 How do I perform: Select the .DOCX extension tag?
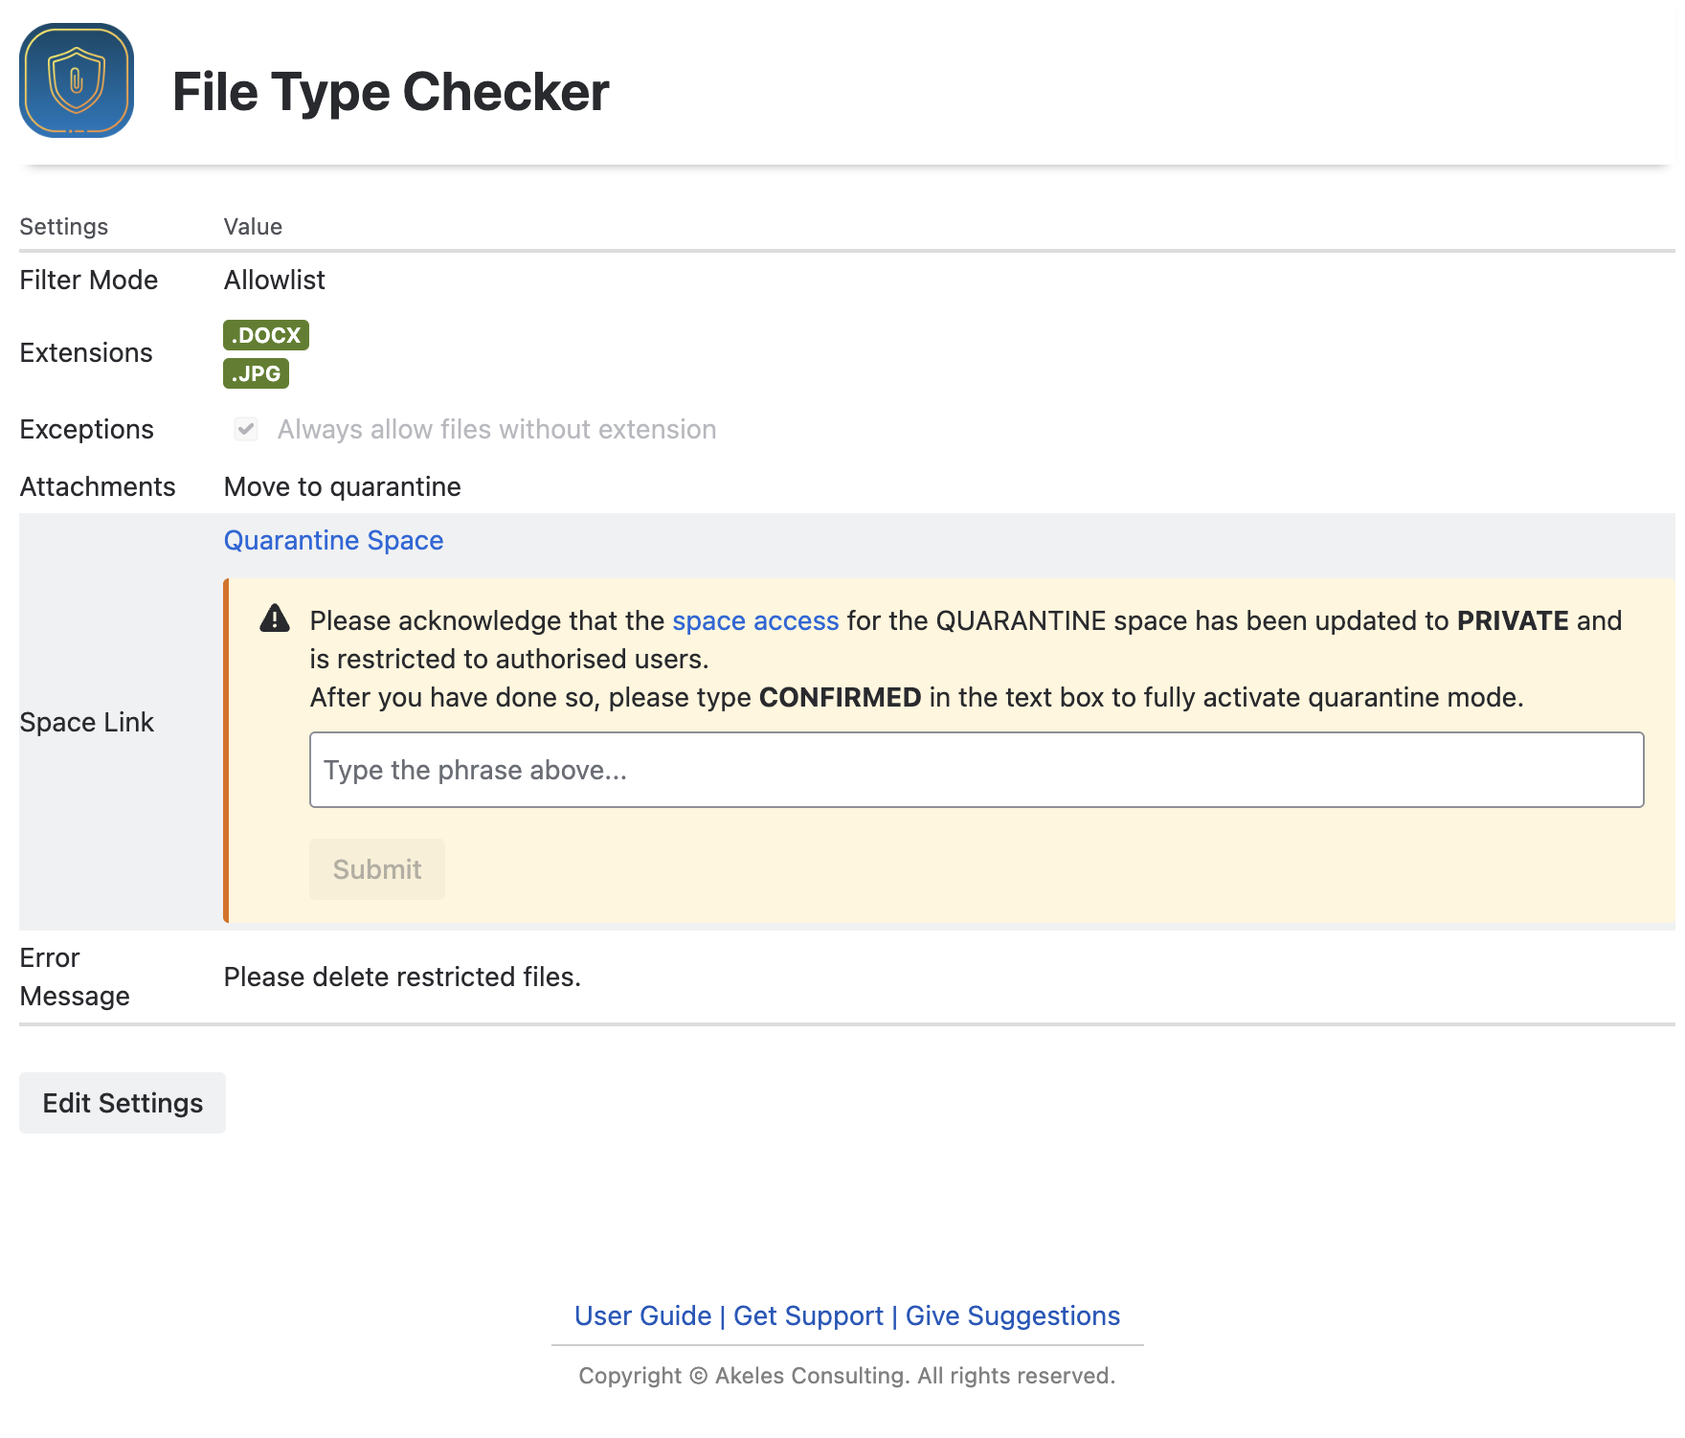coord(266,335)
